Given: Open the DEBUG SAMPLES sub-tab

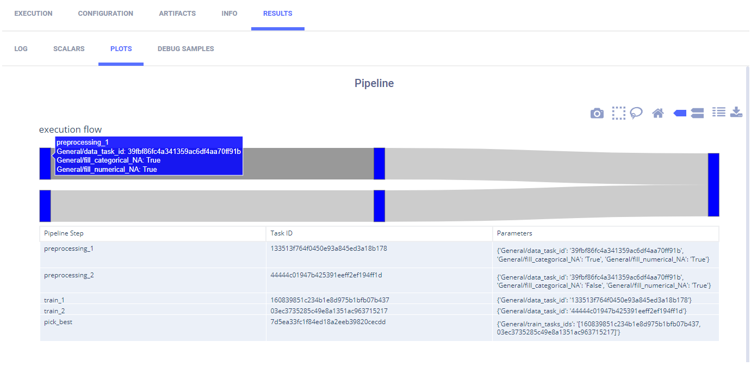Looking at the screenshot, I should (x=185, y=49).
